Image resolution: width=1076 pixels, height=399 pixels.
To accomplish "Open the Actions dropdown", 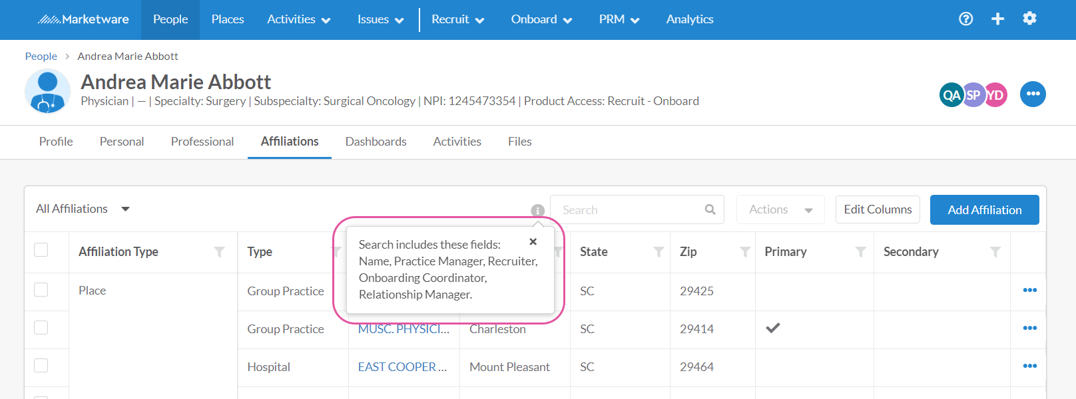I will click(780, 209).
